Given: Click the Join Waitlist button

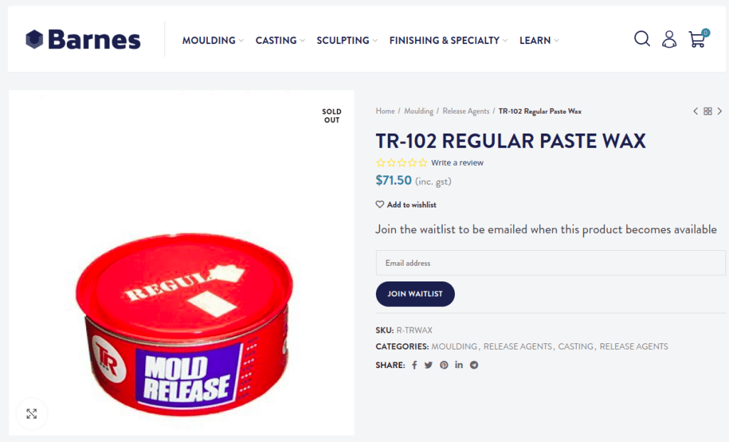Looking at the screenshot, I should [x=415, y=294].
